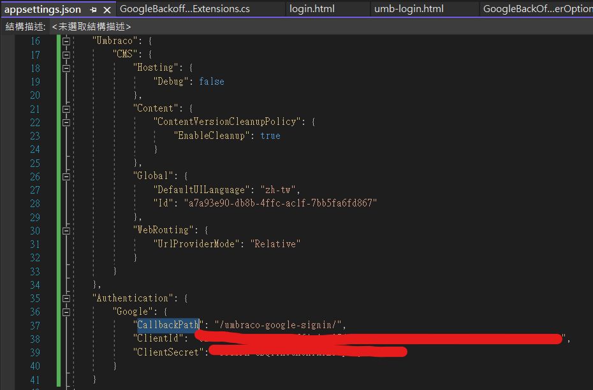Click the 結構描述 label

pos(25,27)
